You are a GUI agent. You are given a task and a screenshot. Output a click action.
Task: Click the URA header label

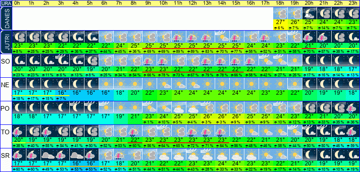click(x=6, y=4)
